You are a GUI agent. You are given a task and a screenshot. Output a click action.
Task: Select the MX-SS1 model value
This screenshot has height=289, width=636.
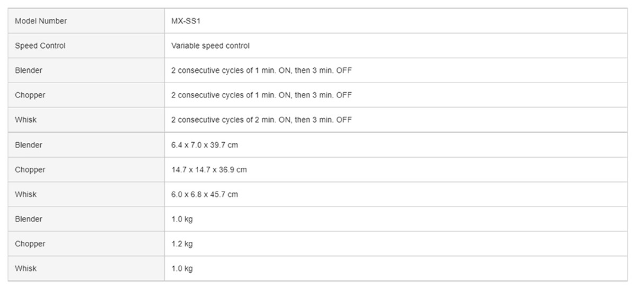[182, 21]
